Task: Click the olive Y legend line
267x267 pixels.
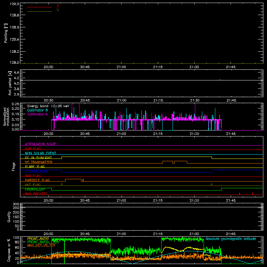Action: [40, 11]
